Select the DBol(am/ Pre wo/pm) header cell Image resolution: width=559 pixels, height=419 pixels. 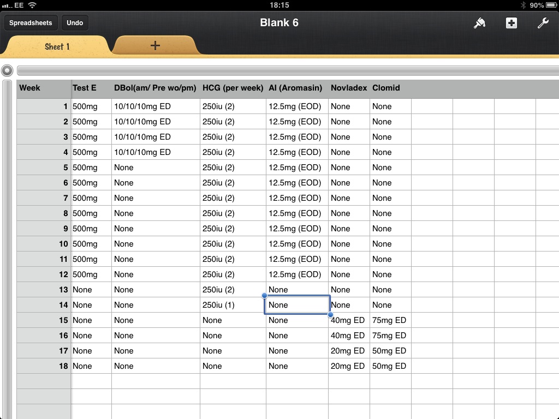click(x=156, y=88)
